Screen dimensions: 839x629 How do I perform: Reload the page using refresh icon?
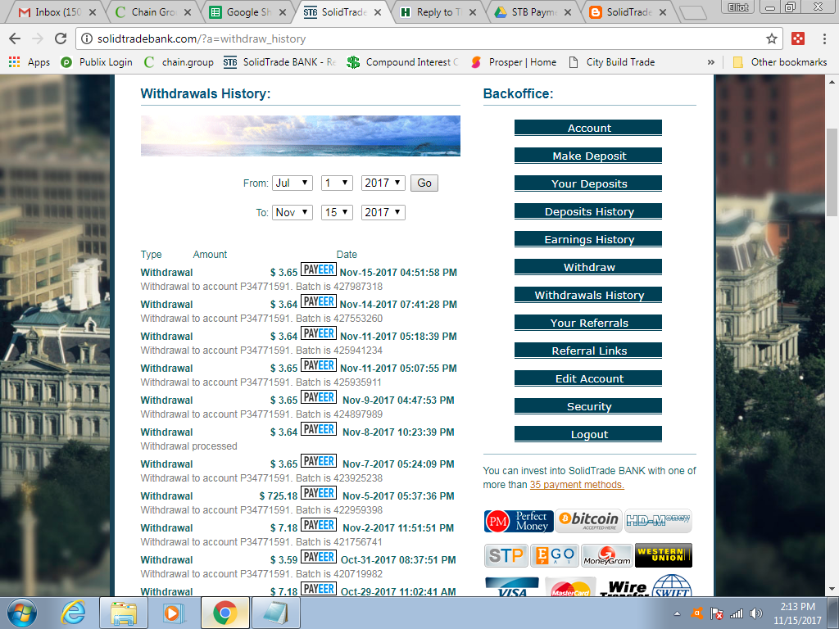pyautogui.click(x=61, y=38)
